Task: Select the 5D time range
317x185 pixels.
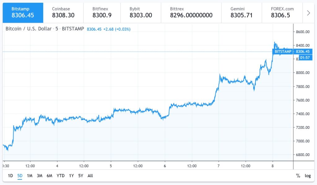Action: point(20,176)
